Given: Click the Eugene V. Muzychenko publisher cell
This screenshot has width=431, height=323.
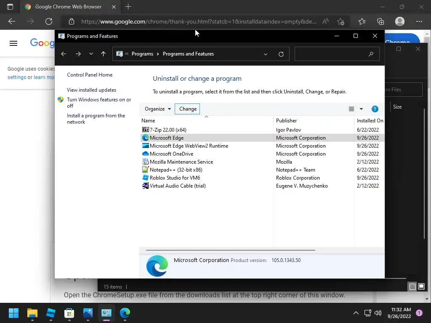Looking at the screenshot, I should (302, 186).
